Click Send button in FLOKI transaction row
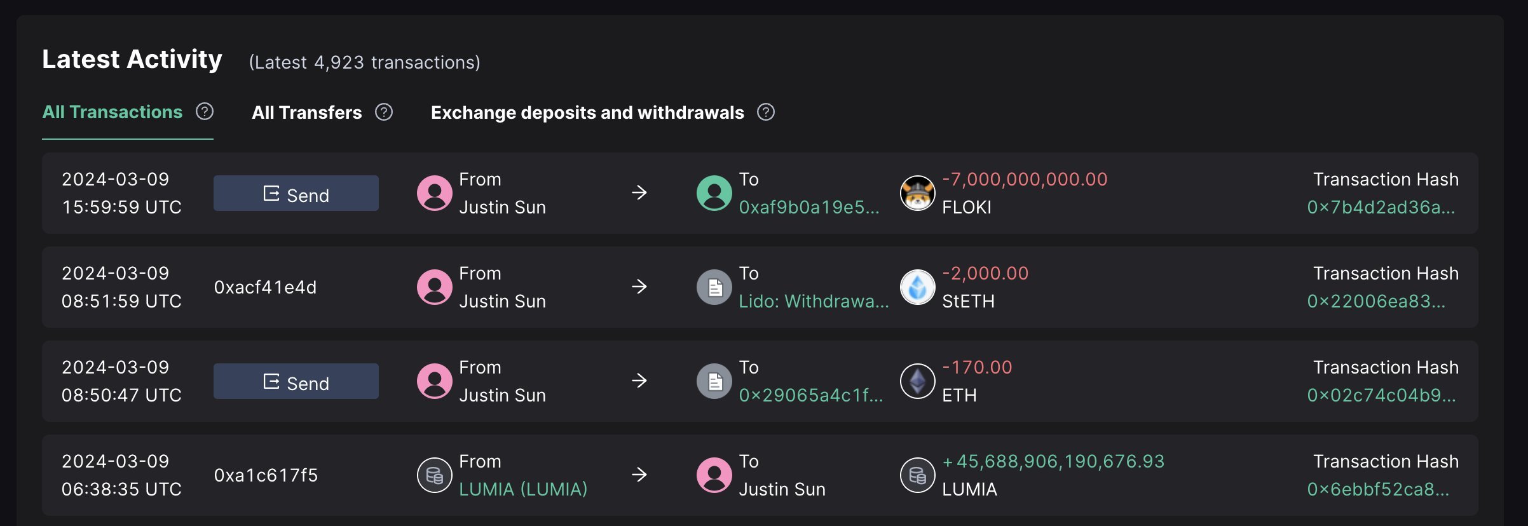 click(296, 193)
